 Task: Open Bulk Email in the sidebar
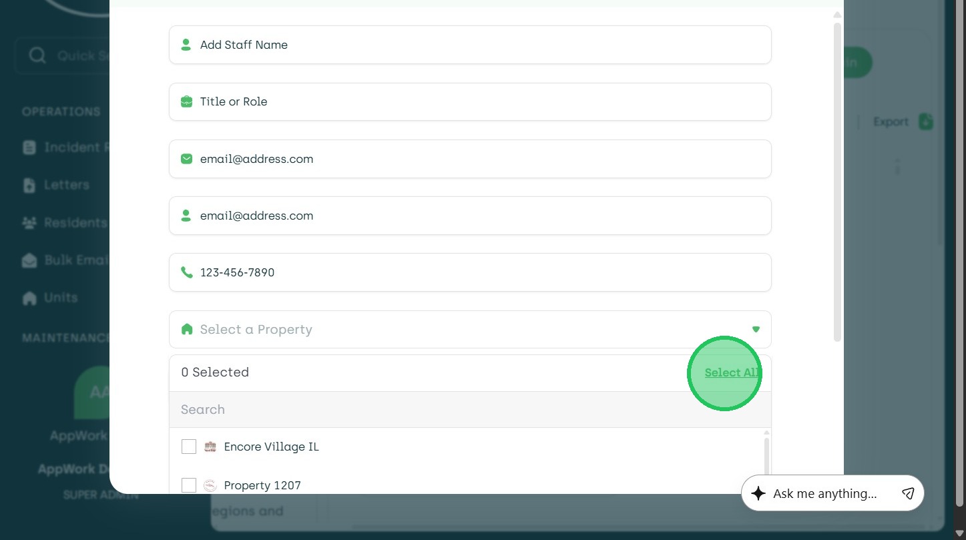(65, 260)
